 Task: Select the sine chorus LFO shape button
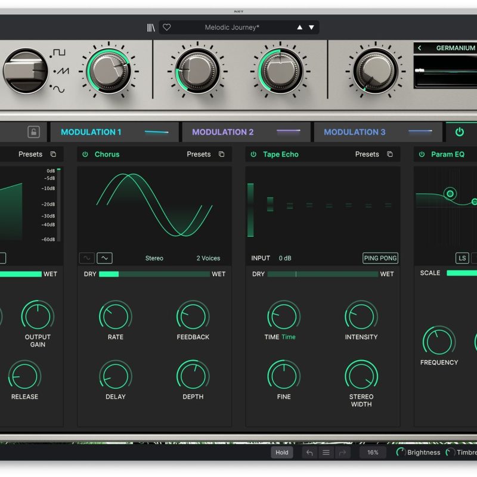click(x=87, y=258)
